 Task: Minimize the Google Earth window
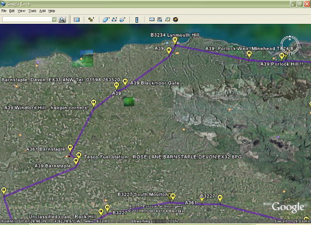293,4
